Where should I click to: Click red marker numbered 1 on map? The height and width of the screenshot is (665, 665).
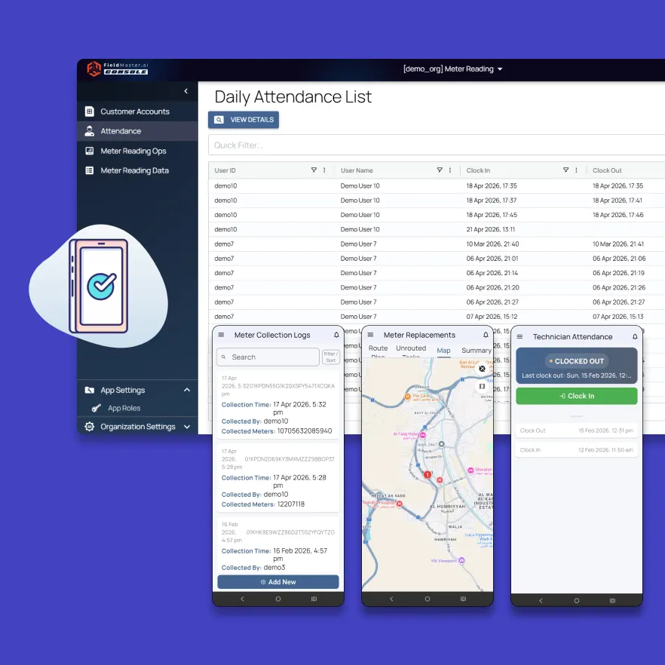tap(427, 474)
